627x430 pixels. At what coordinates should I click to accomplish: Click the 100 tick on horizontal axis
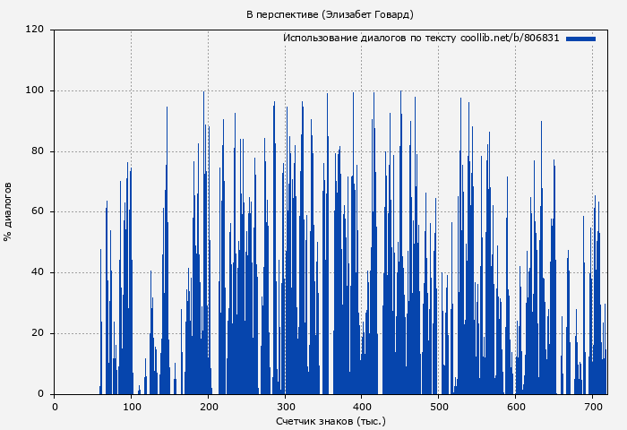(132, 407)
